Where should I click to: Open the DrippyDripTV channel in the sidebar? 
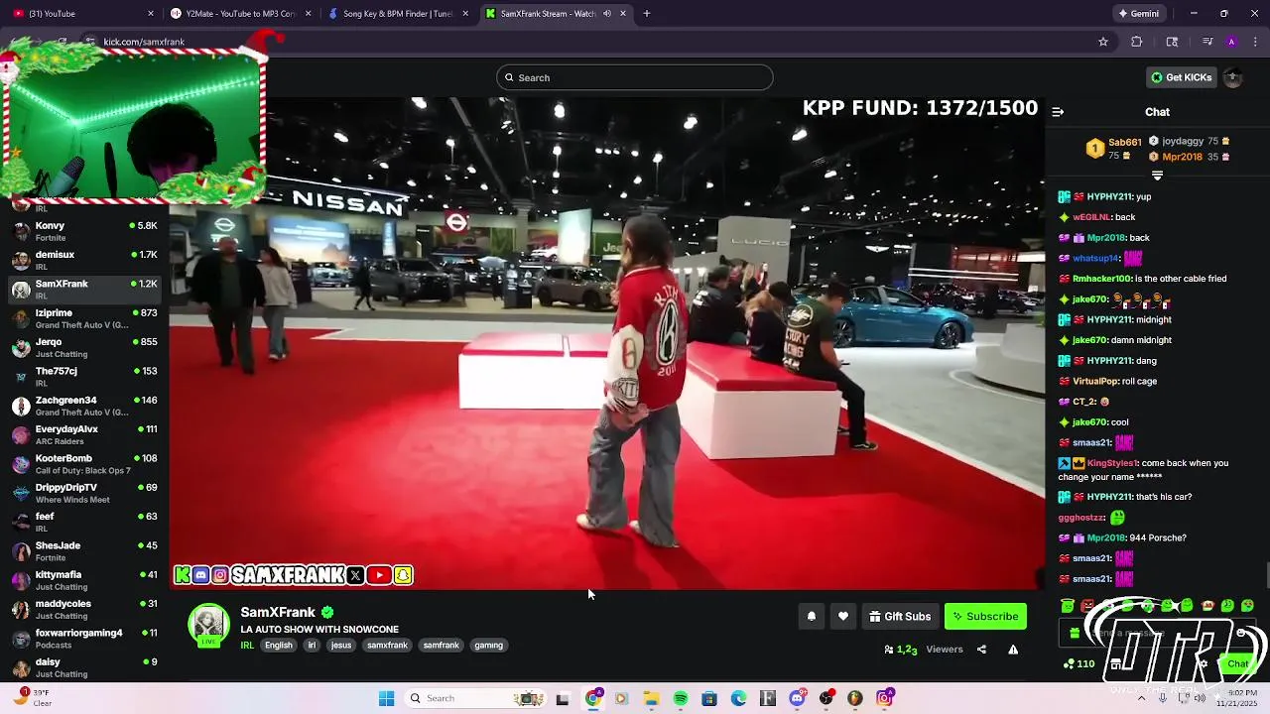[85, 493]
